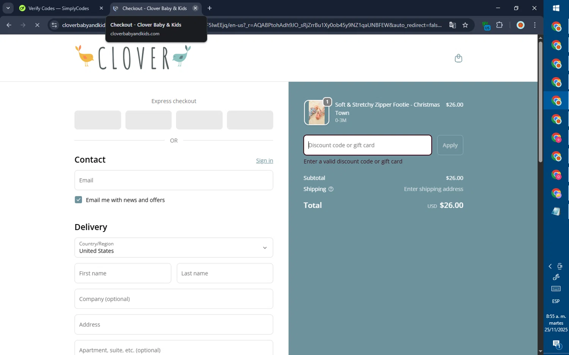The image size is (569, 355).
Task: Click the Zipper Footie product thumbnail
Action: point(317,112)
